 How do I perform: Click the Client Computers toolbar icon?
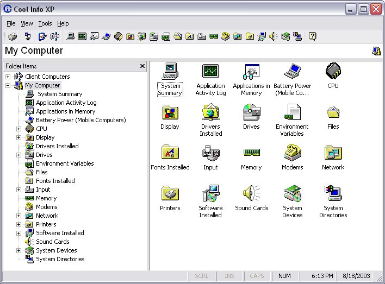click(54, 36)
